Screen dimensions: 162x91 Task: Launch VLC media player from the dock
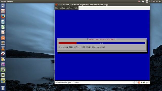pos(3,49)
